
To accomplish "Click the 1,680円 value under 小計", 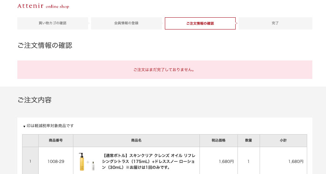I will click(296, 161).
